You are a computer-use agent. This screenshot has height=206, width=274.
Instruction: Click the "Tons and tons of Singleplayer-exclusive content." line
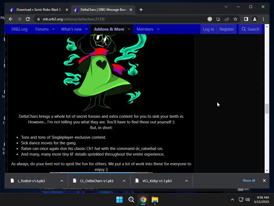(63, 137)
